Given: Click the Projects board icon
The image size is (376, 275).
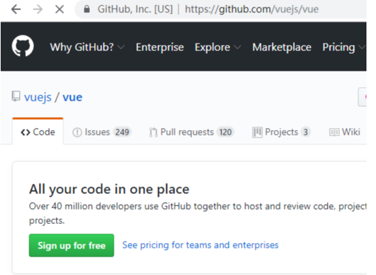Looking at the screenshot, I should click(257, 132).
